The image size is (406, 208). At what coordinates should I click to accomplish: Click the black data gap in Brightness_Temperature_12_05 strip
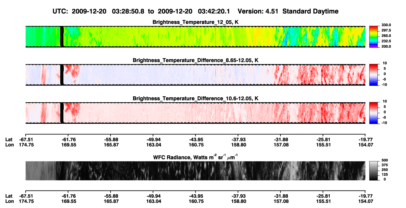62,36
